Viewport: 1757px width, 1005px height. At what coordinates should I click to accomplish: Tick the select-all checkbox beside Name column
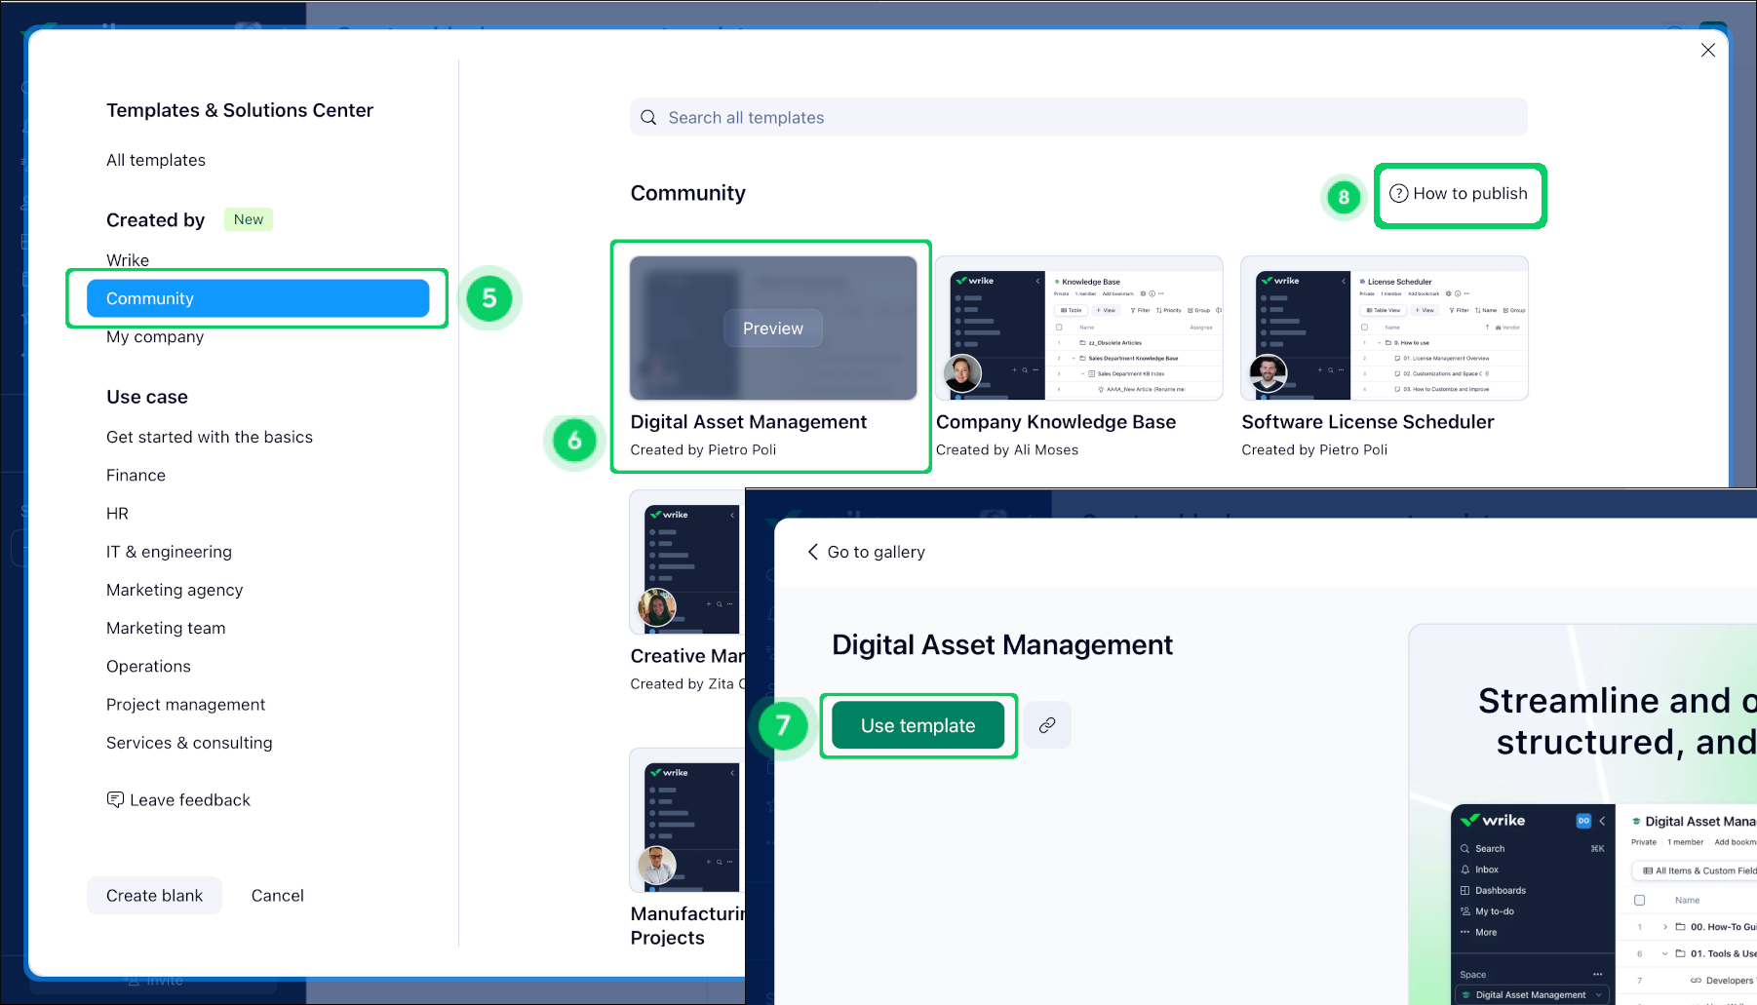point(1639,901)
